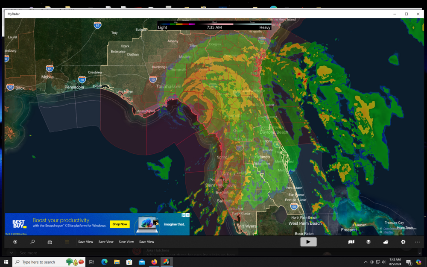Show hidden system tray icons chevron
The height and width of the screenshot is (267, 427).
tap(366, 262)
